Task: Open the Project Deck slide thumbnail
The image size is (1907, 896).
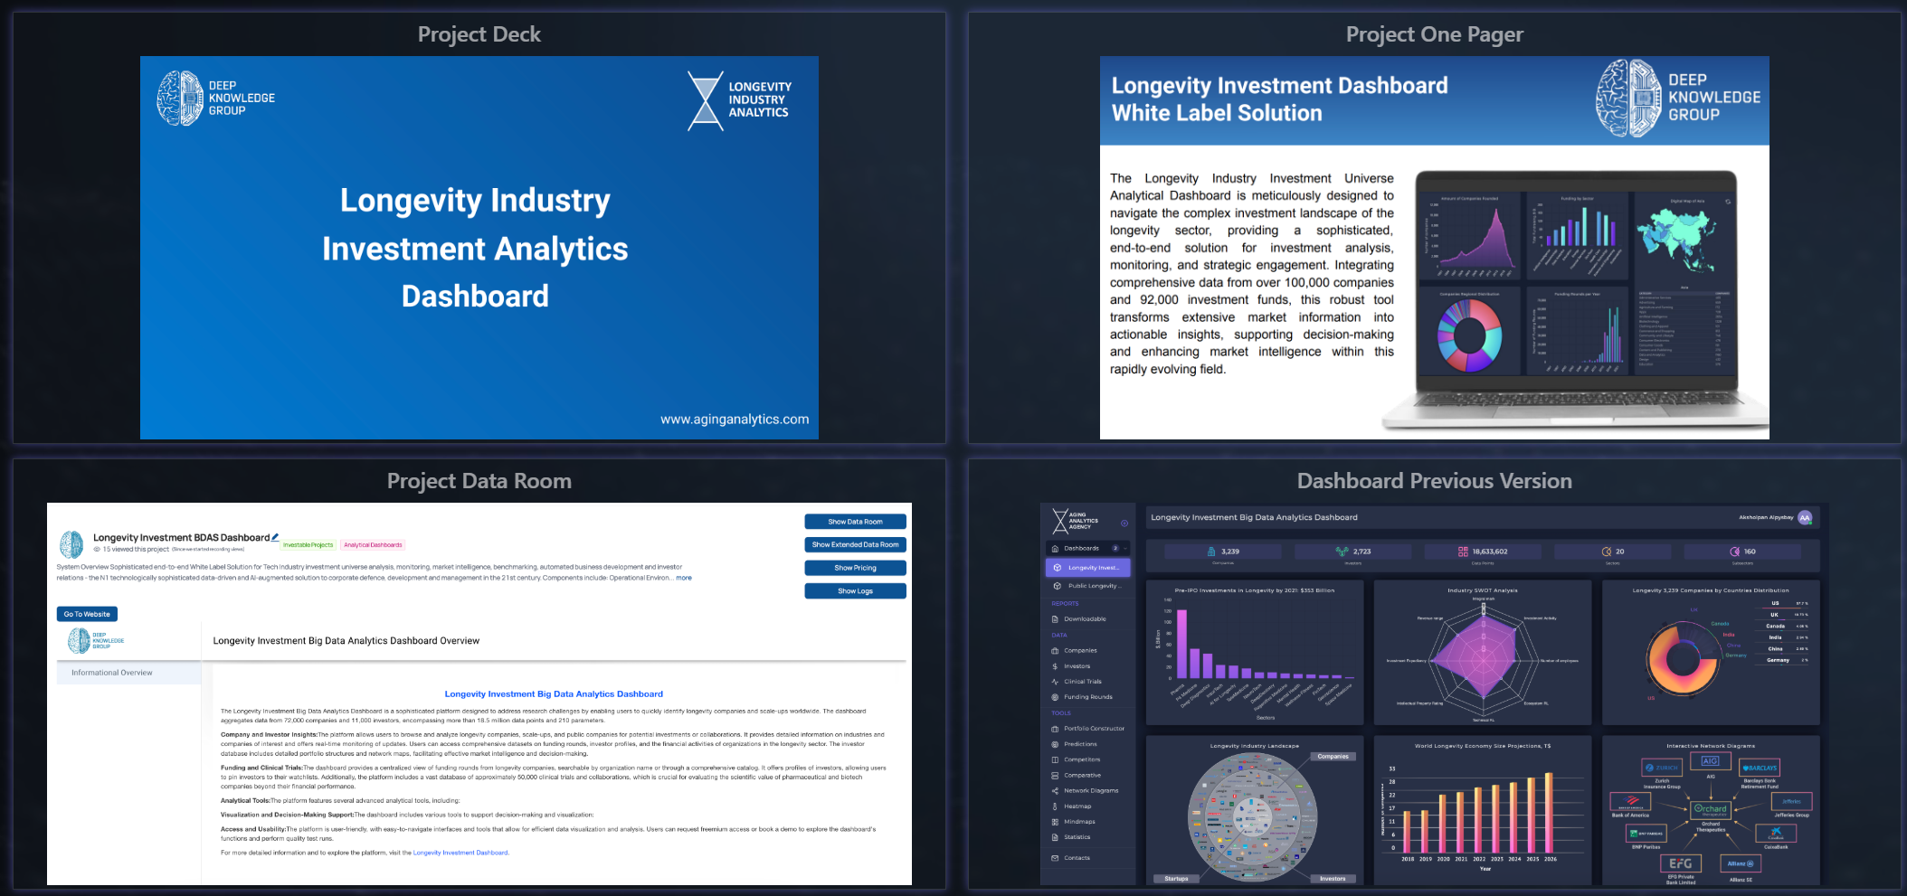Action: coord(479,248)
